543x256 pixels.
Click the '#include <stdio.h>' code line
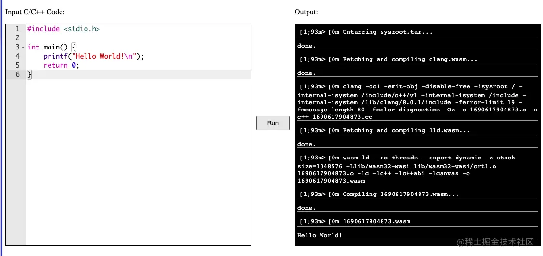[63, 29]
